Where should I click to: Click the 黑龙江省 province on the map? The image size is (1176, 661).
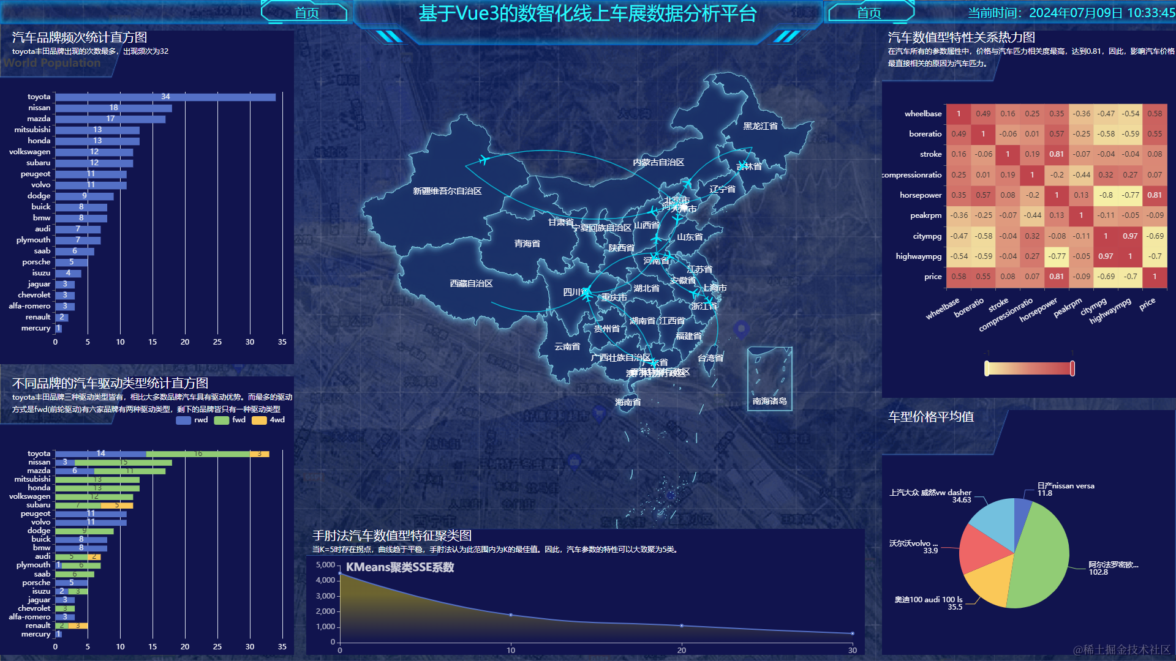coord(760,126)
